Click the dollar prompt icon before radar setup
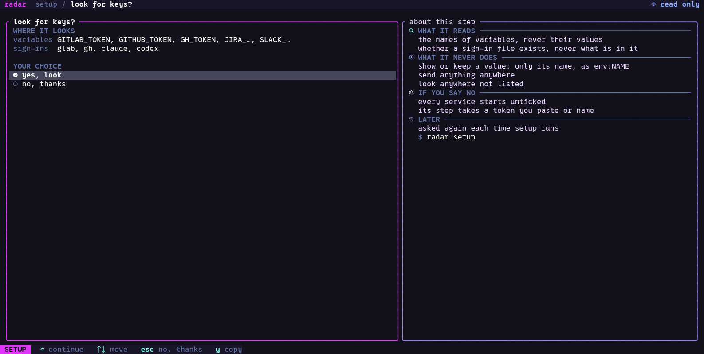 click(x=420, y=137)
